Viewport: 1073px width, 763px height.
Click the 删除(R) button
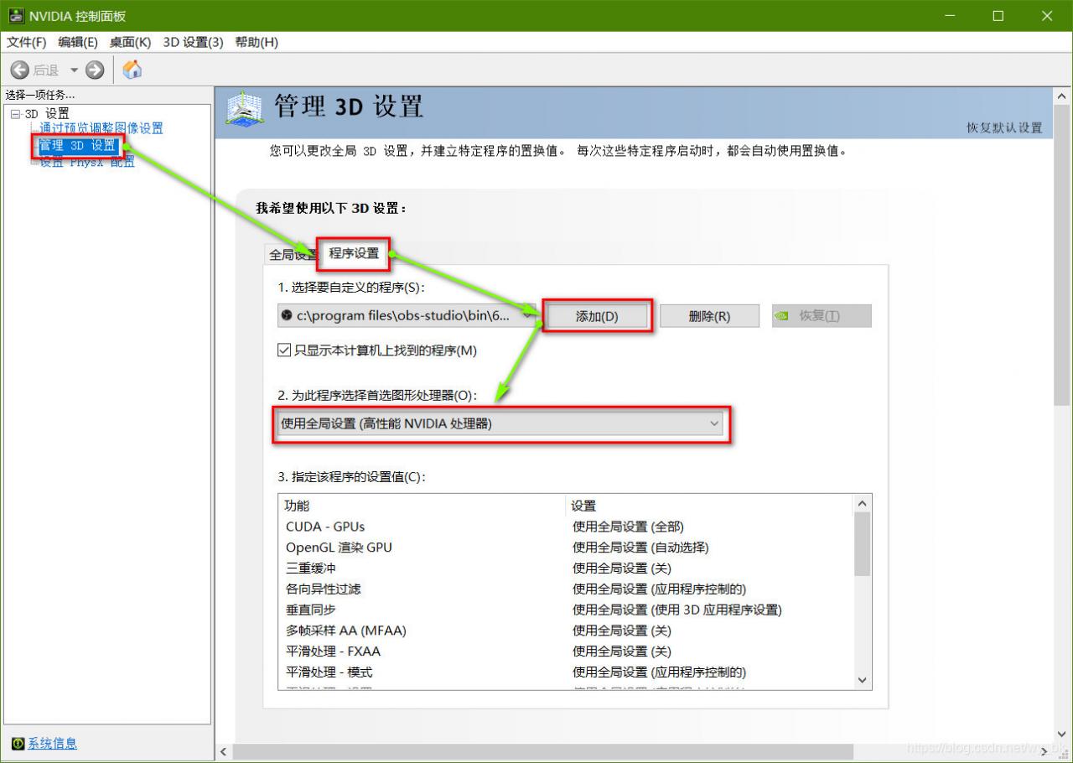pos(709,316)
